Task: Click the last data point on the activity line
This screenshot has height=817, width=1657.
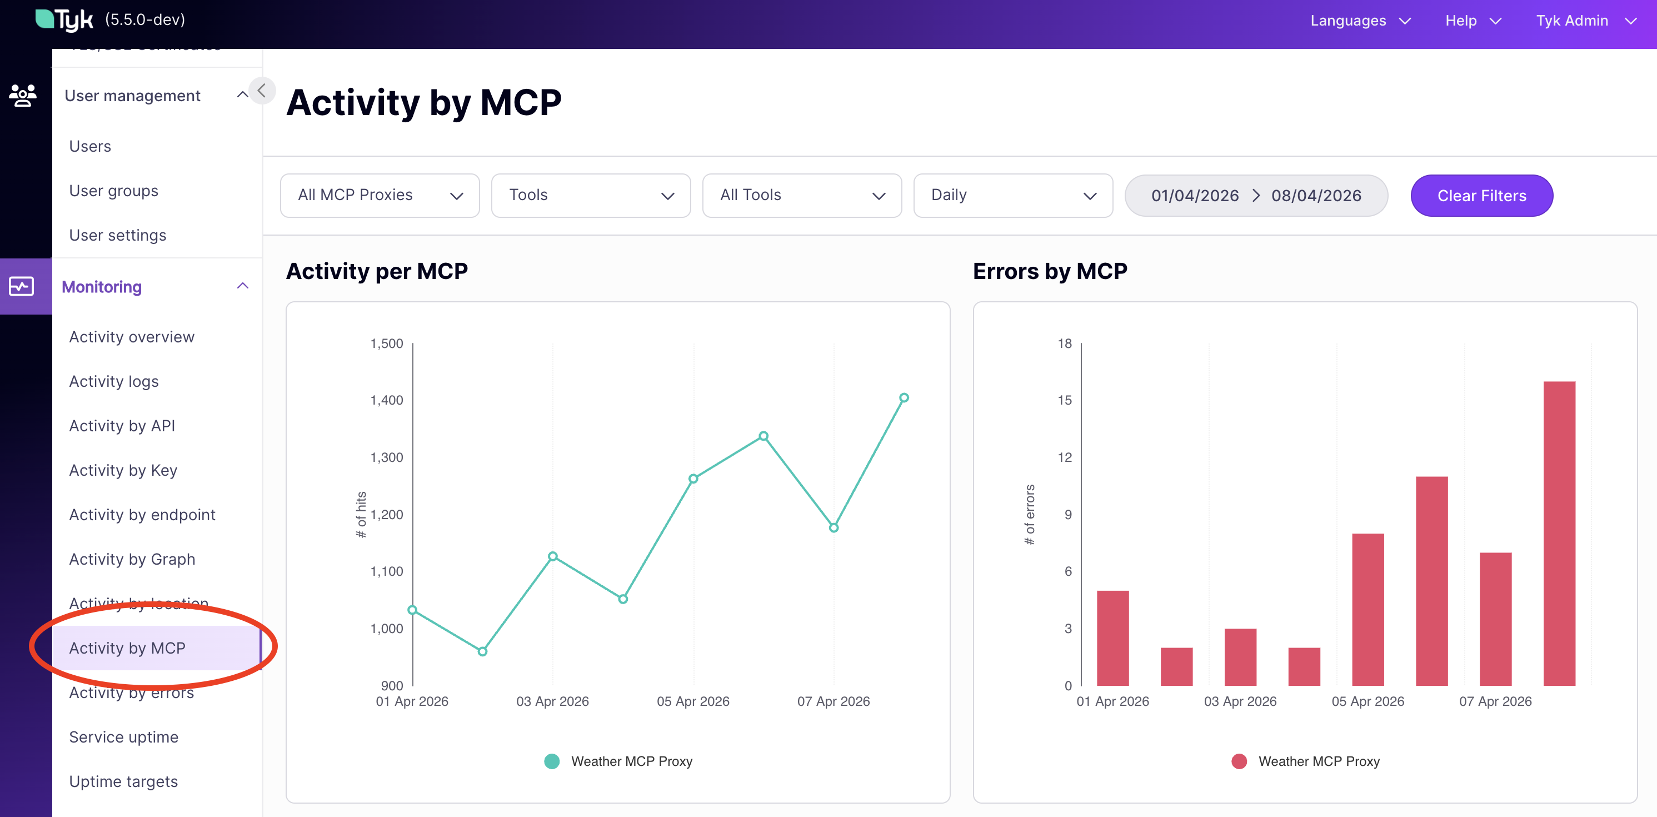Action: pyautogui.click(x=904, y=397)
